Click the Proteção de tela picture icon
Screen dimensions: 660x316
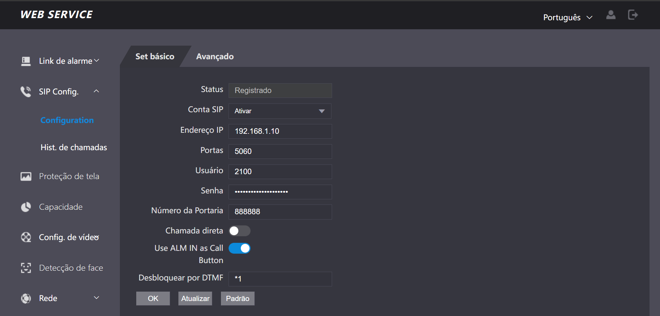pos(26,176)
